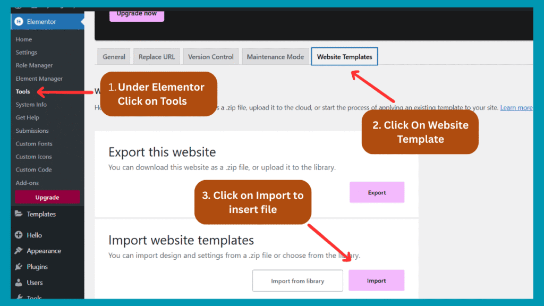
Task: Click the 'Export this website' heading
Action: [162, 152]
